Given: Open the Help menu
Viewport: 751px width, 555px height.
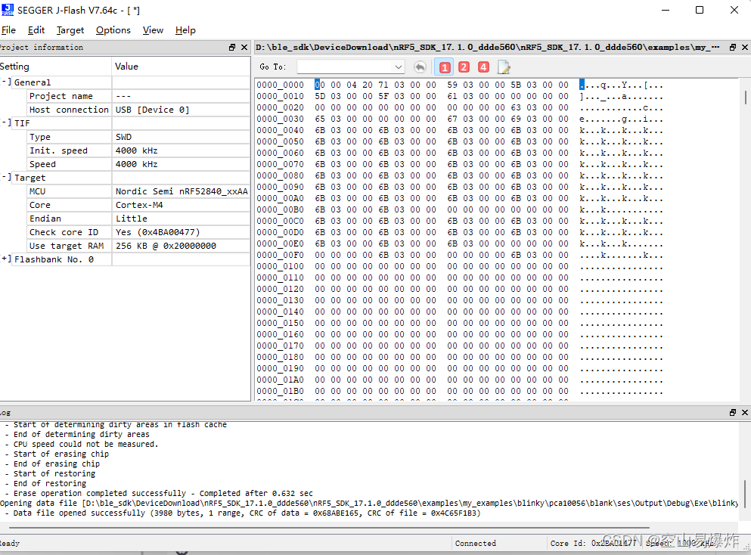Looking at the screenshot, I should tap(185, 30).
